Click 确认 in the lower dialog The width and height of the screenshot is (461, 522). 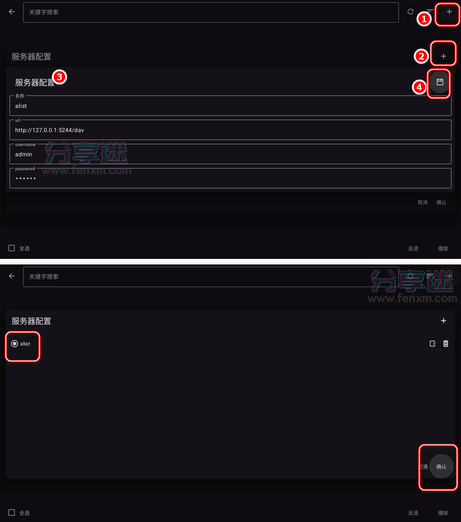(x=441, y=466)
